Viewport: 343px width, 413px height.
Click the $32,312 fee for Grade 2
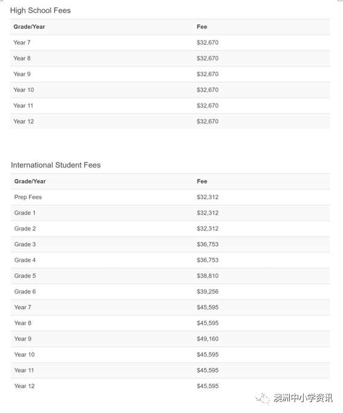[208, 229]
